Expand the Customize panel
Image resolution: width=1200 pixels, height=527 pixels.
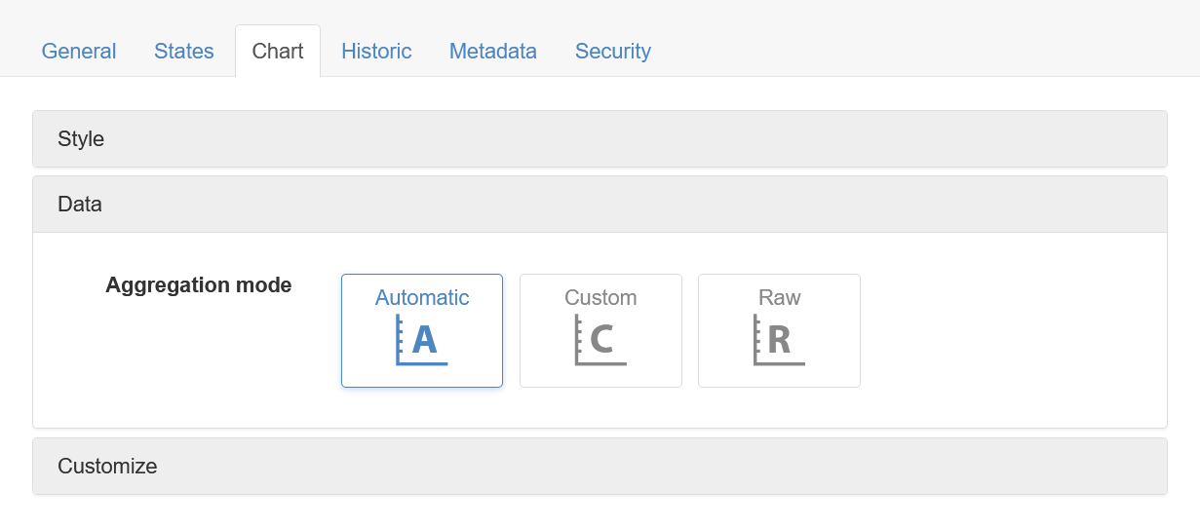pyautogui.click(x=600, y=466)
